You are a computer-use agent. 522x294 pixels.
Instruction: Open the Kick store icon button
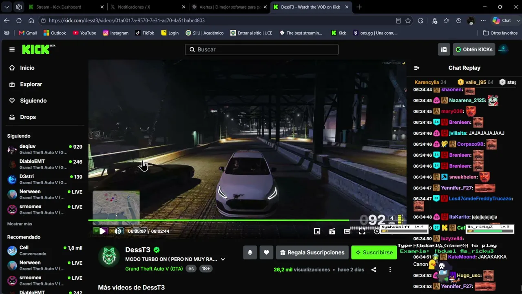pos(444,49)
